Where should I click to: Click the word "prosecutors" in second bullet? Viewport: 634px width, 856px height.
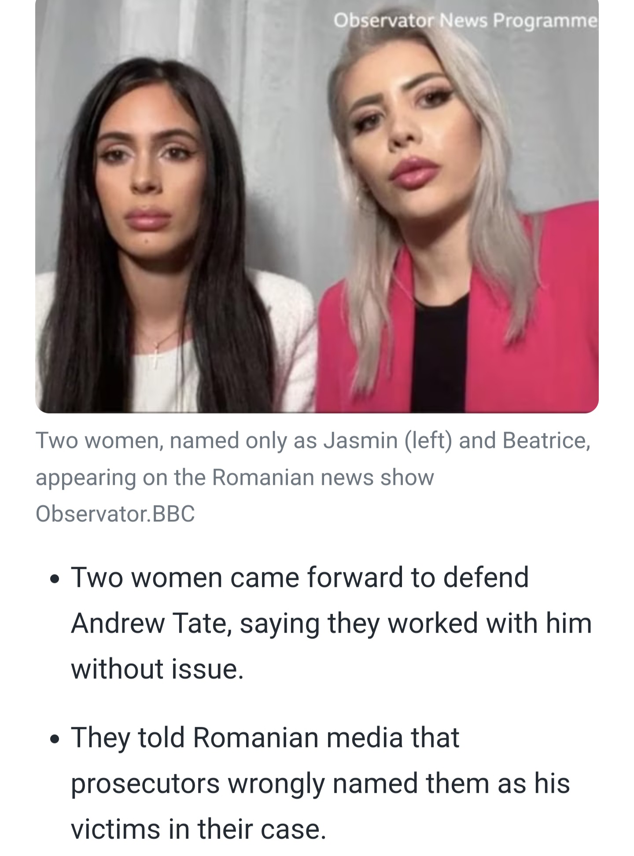pyautogui.click(x=145, y=784)
